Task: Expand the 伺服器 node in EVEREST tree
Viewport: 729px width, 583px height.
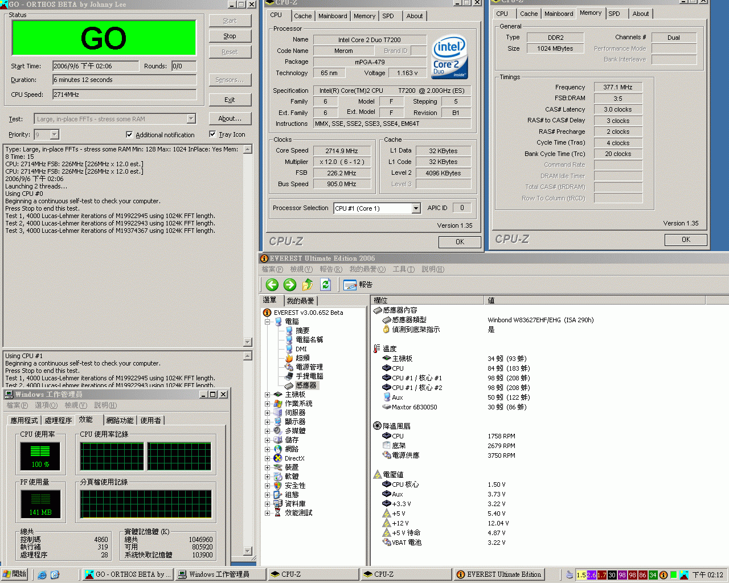Action: [x=267, y=413]
